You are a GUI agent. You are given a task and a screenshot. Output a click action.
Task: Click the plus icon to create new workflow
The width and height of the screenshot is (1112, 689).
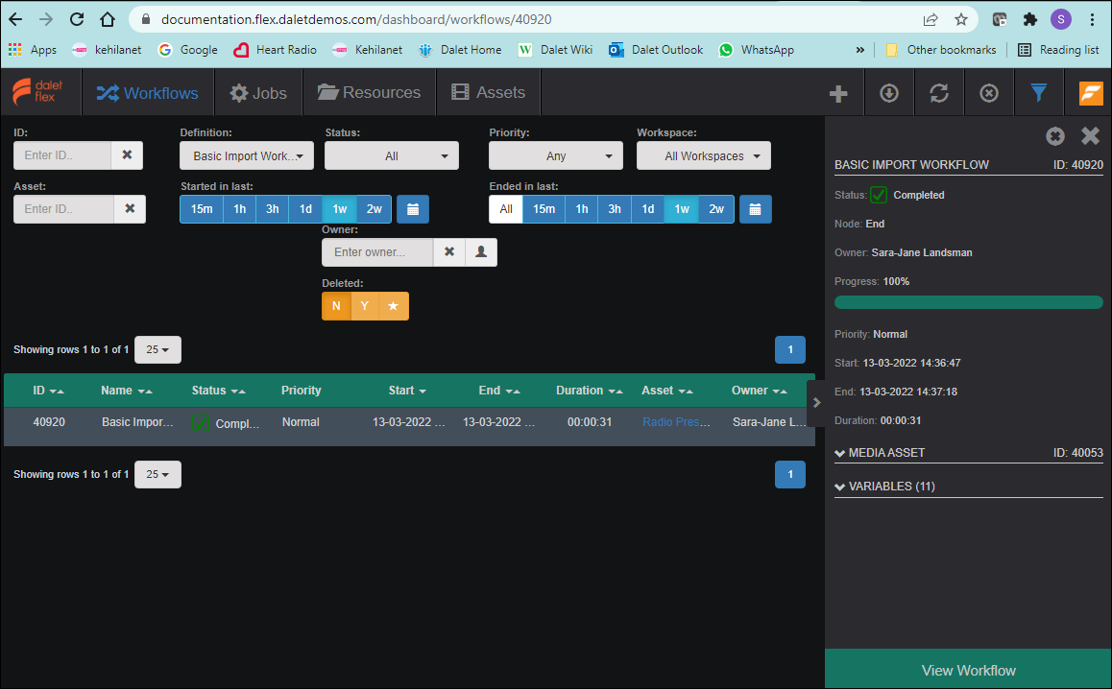(838, 93)
